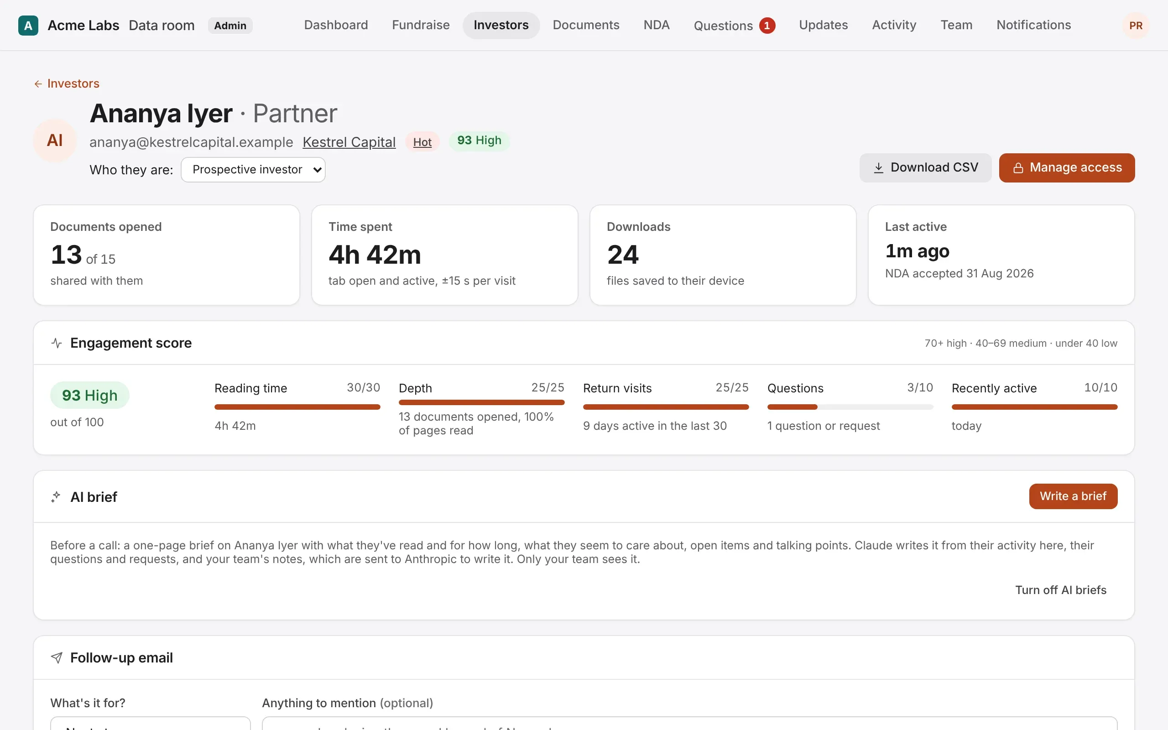Click '9 days active in the last 30'
The height and width of the screenshot is (730, 1168).
pyautogui.click(x=654, y=426)
